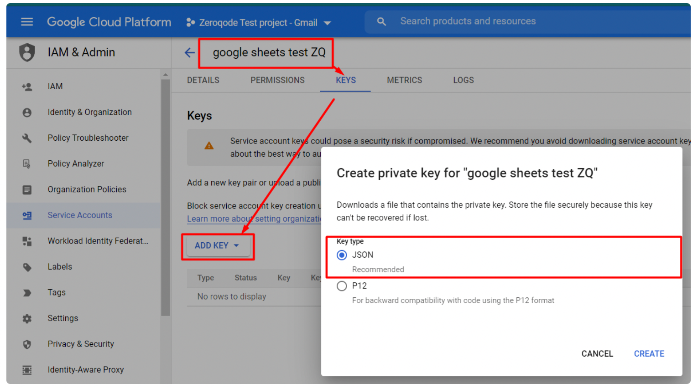
Task: Switch to the METRICS tab
Action: point(405,80)
